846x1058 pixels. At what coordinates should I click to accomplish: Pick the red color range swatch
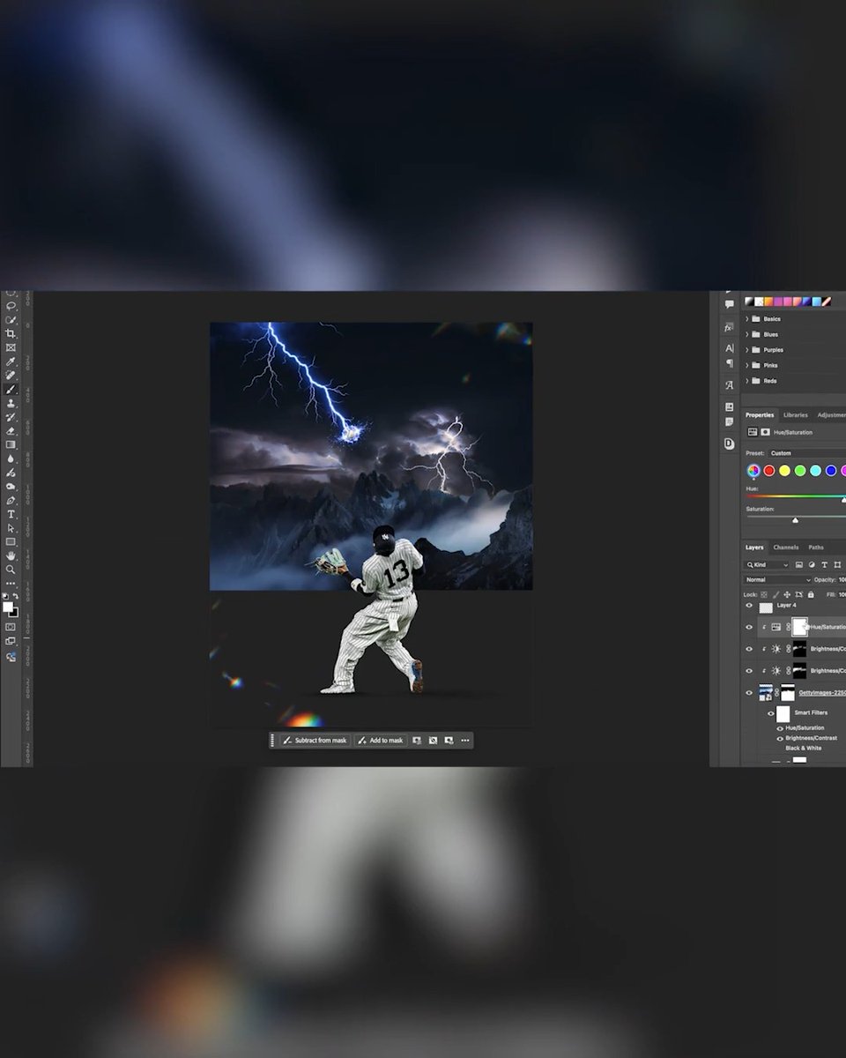[x=768, y=470]
